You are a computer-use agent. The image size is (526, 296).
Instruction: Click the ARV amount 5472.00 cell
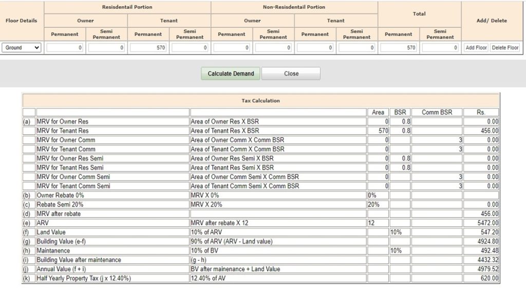pos(481,223)
